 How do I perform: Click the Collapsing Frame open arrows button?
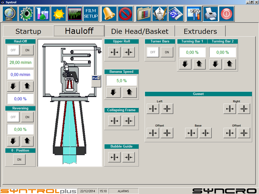(114, 121)
